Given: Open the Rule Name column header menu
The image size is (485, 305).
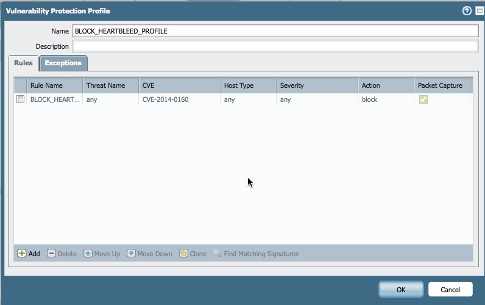Looking at the screenshot, I should (54, 85).
